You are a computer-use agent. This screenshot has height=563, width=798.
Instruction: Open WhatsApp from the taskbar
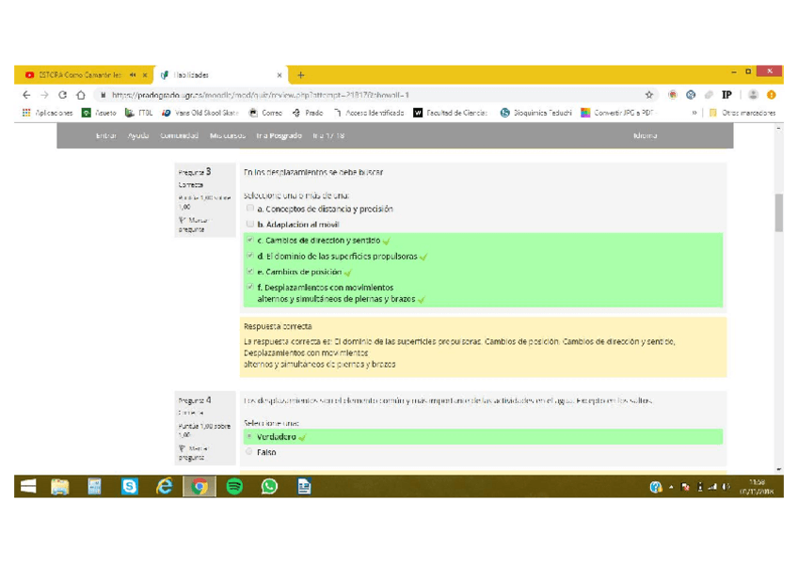click(x=269, y=486)
